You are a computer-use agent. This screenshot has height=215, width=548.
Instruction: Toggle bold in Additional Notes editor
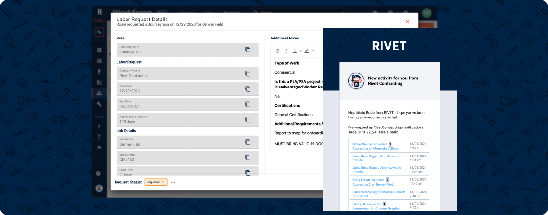coord(278,51)
